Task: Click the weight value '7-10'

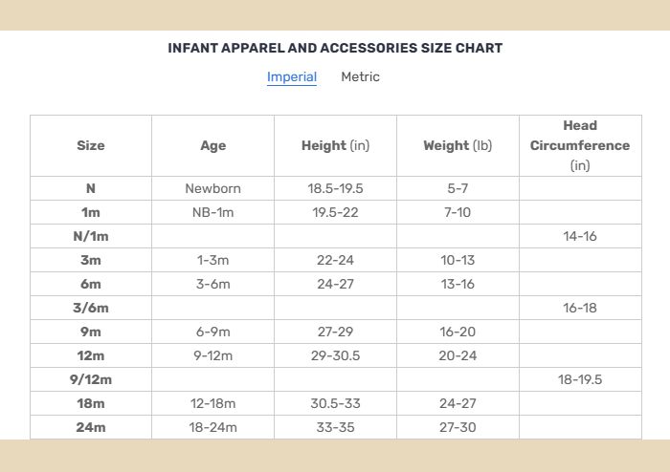Action: (x=458, y=212)
